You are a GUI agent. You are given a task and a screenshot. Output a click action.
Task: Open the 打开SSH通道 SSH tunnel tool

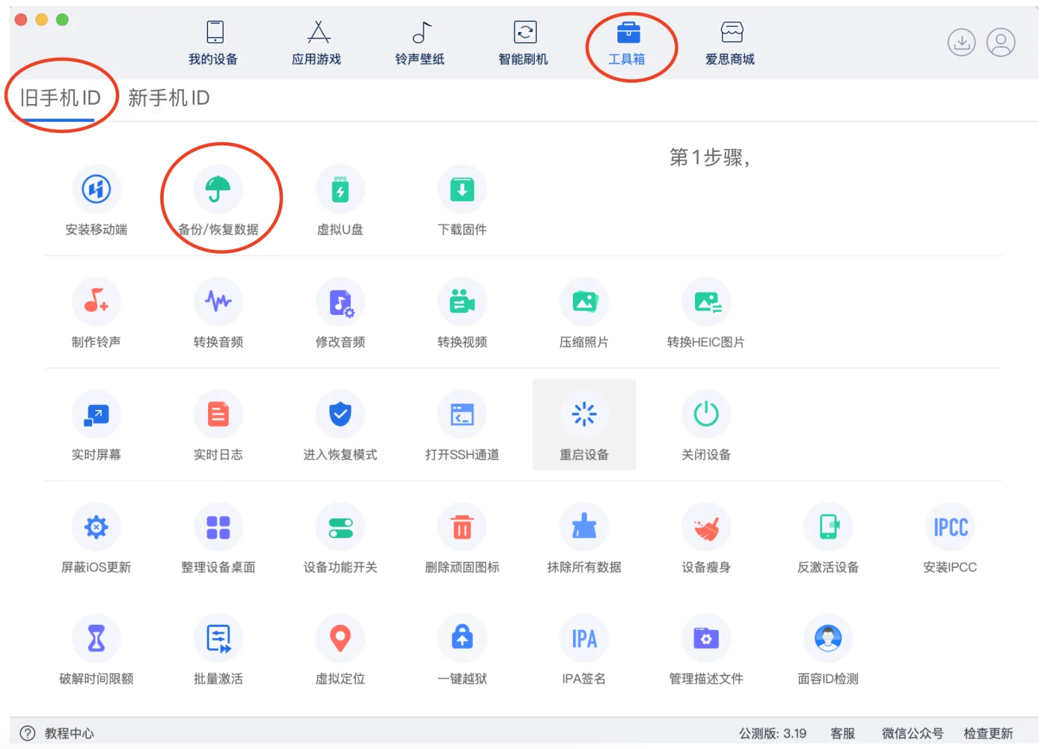(x=462, y=426)
